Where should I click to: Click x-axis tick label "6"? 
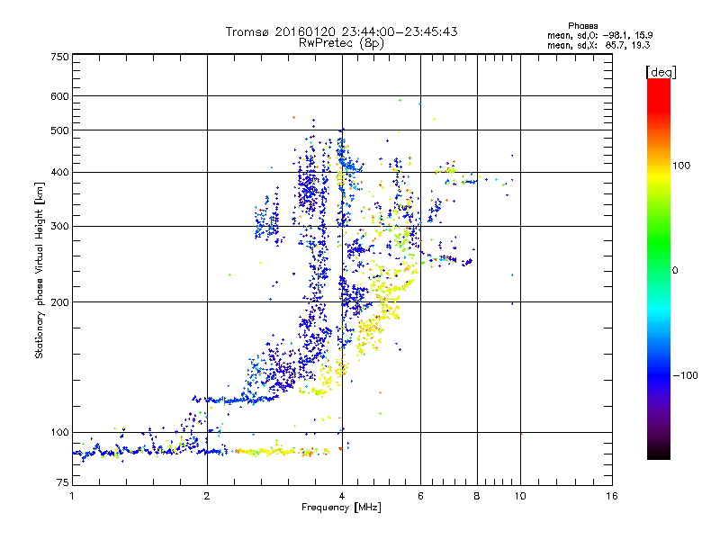tap(420, 496)
